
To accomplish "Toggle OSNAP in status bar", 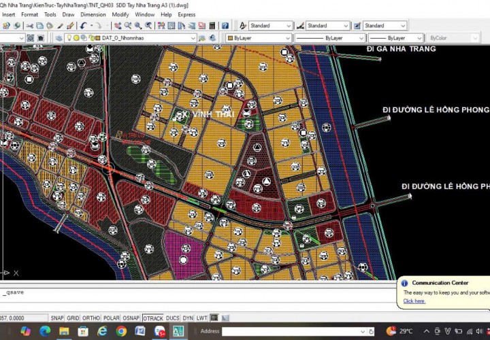I will click(x=131, y=318).
